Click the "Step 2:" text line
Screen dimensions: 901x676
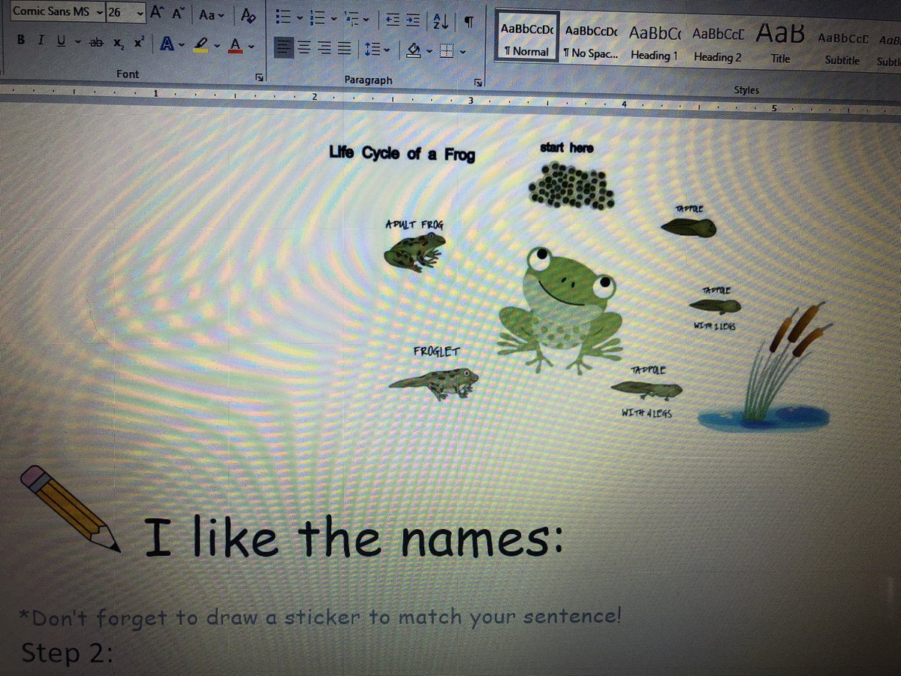point(67,652)
